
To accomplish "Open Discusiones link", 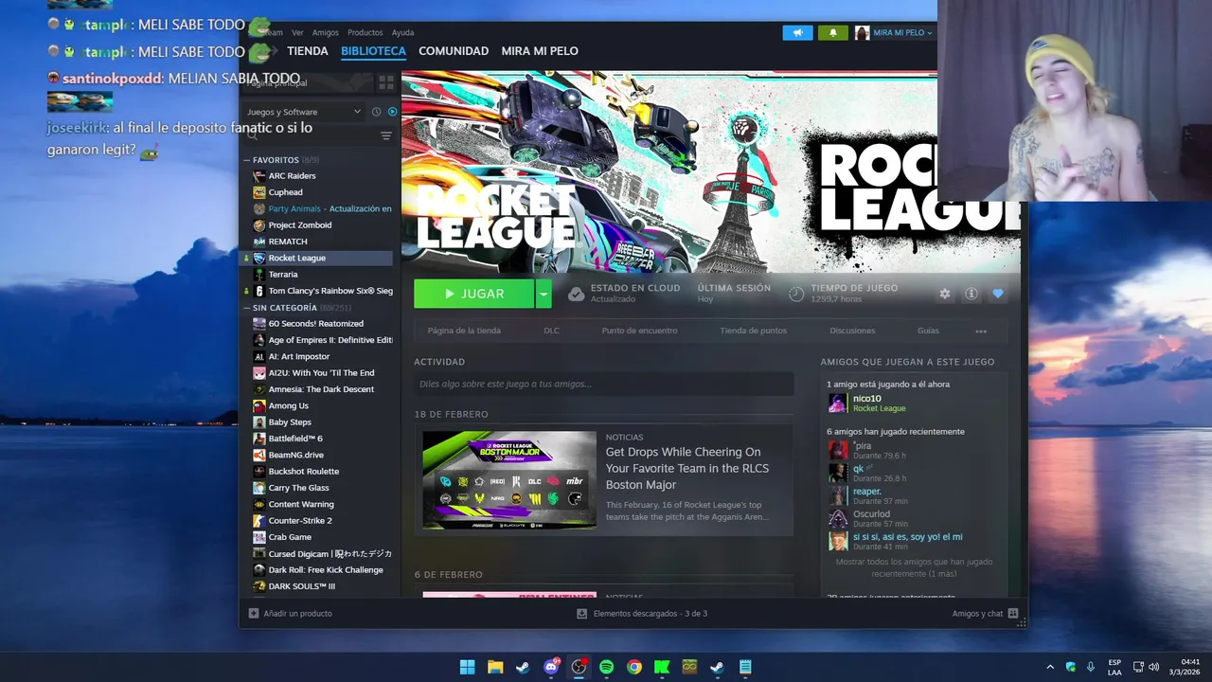I will [852, 331].
